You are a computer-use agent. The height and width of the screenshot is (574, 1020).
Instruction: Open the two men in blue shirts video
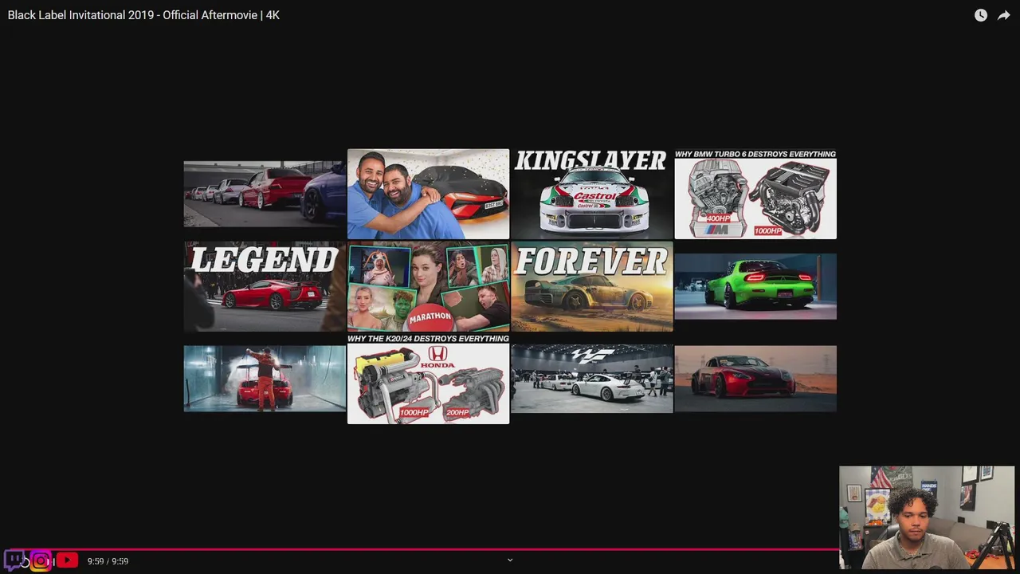click(x=428, y=194)
